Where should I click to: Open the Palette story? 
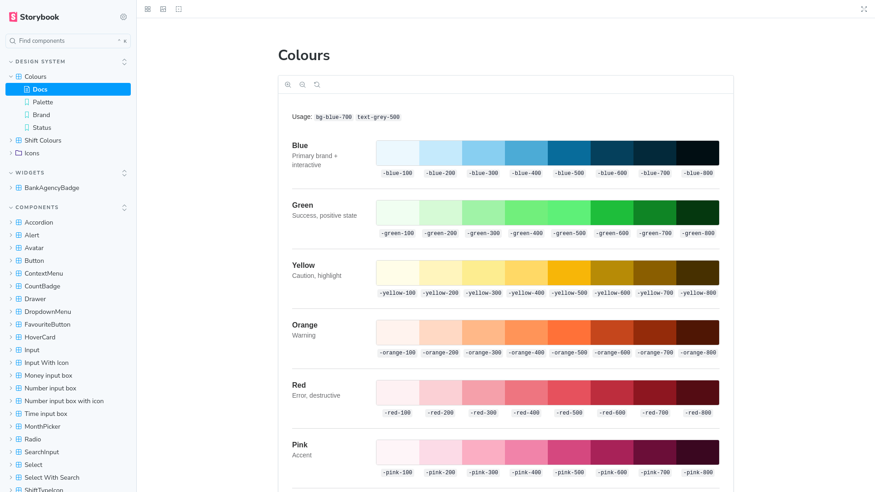pyautogui.click(x=43, y=102)
